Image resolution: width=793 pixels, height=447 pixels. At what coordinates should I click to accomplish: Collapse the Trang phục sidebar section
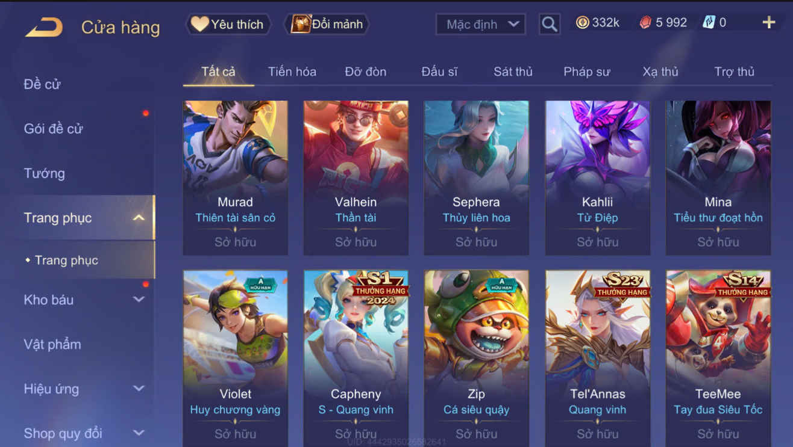click(139, 218)
